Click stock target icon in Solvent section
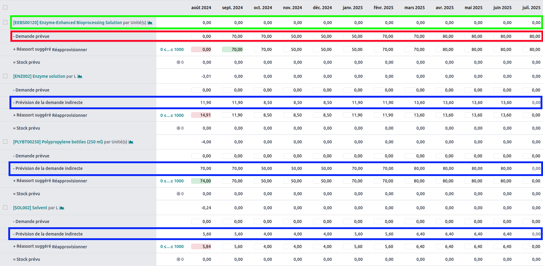 coord(178,259)
